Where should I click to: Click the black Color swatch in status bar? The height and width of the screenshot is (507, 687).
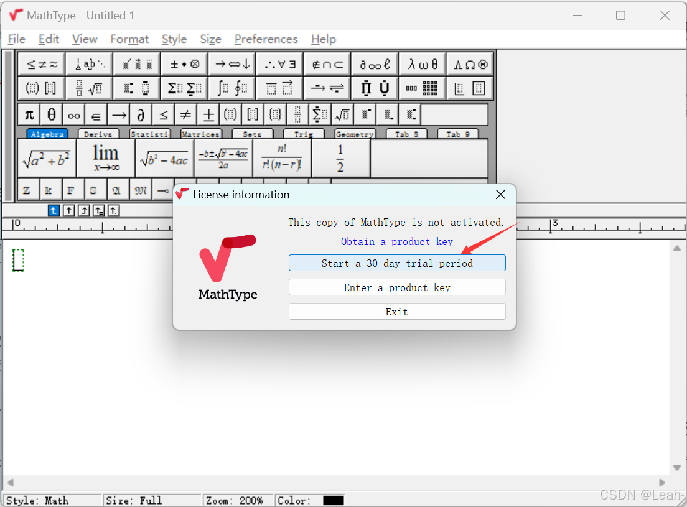334,500
